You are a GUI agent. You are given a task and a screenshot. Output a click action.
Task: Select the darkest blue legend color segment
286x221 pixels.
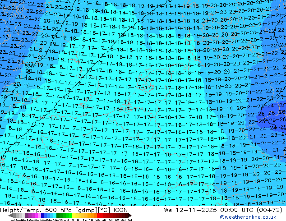[42, 216]
